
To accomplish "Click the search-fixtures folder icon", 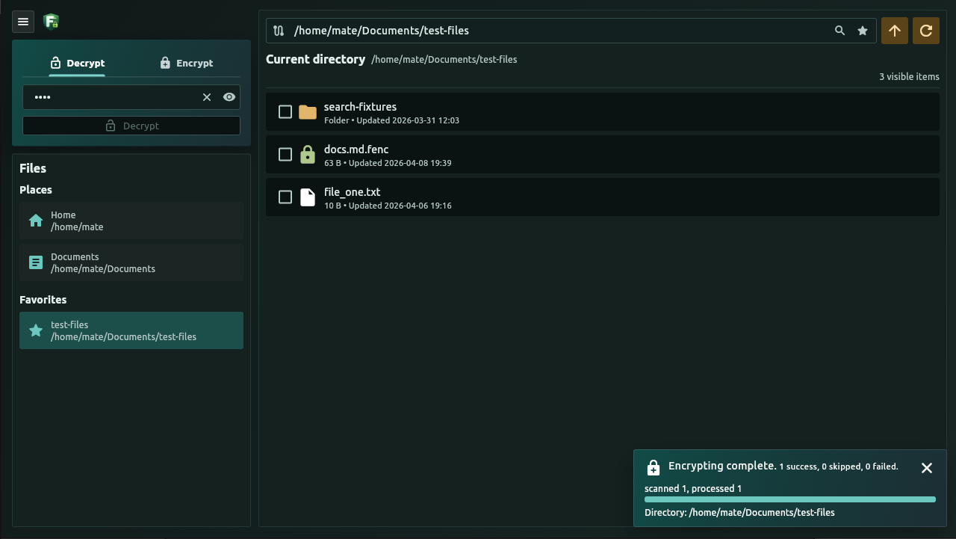I will pyautogui.click(x=308, y=112).
